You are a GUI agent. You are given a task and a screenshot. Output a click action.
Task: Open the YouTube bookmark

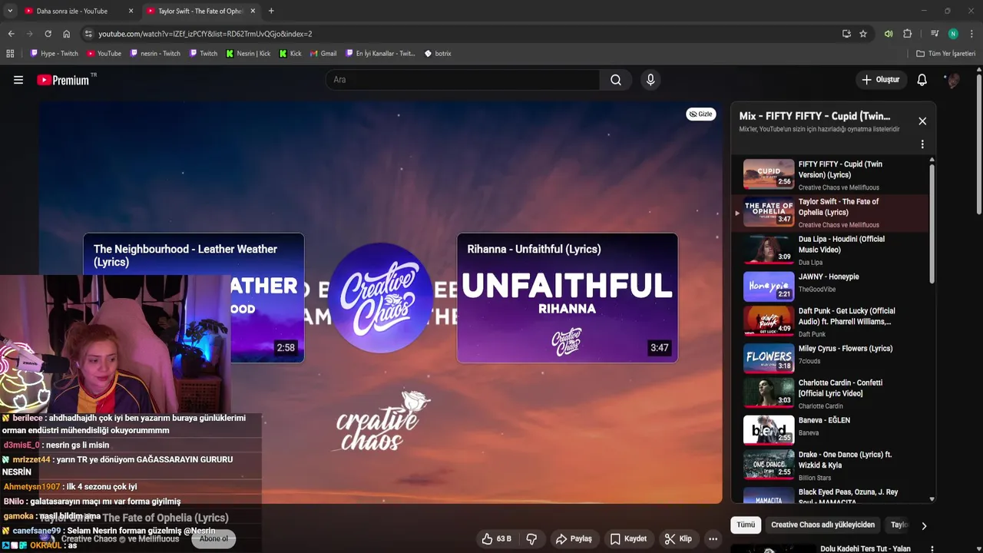104,54
